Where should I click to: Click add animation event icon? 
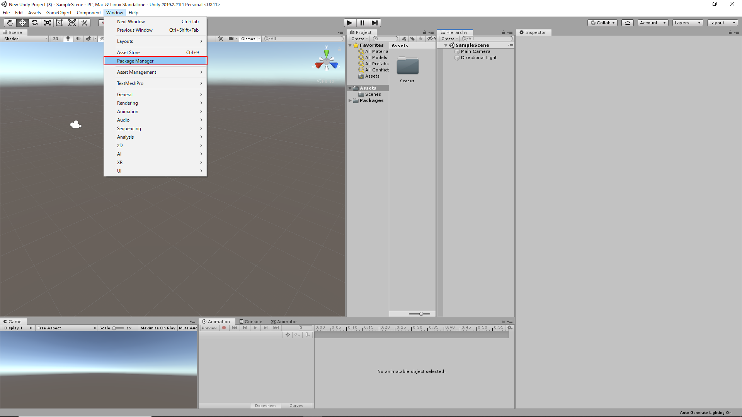(x=308, y=335)
